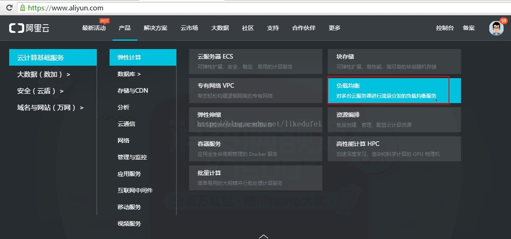This screenshot has height=239, width=511.
Task: Select 互联网中间件 subcategory
Action: (x=135, y=190)
